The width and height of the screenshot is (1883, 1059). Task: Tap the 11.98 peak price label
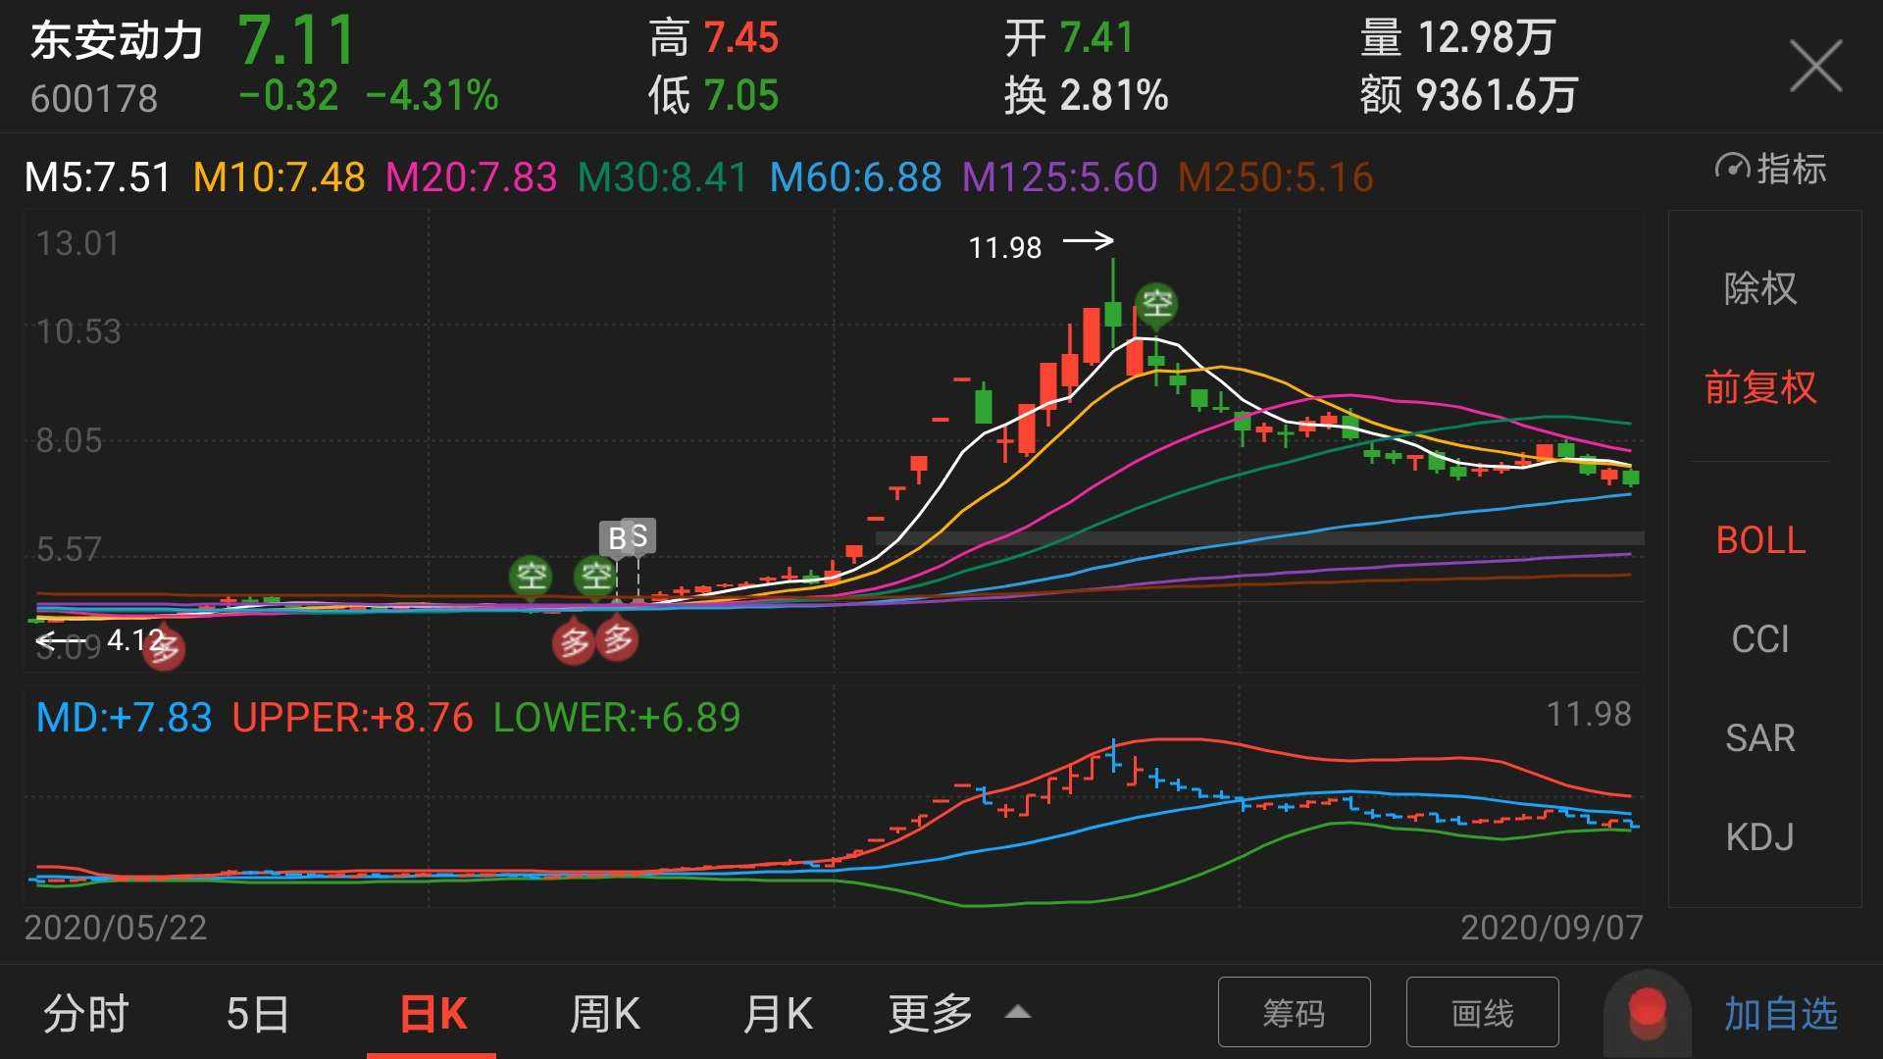click(1004, 247)
